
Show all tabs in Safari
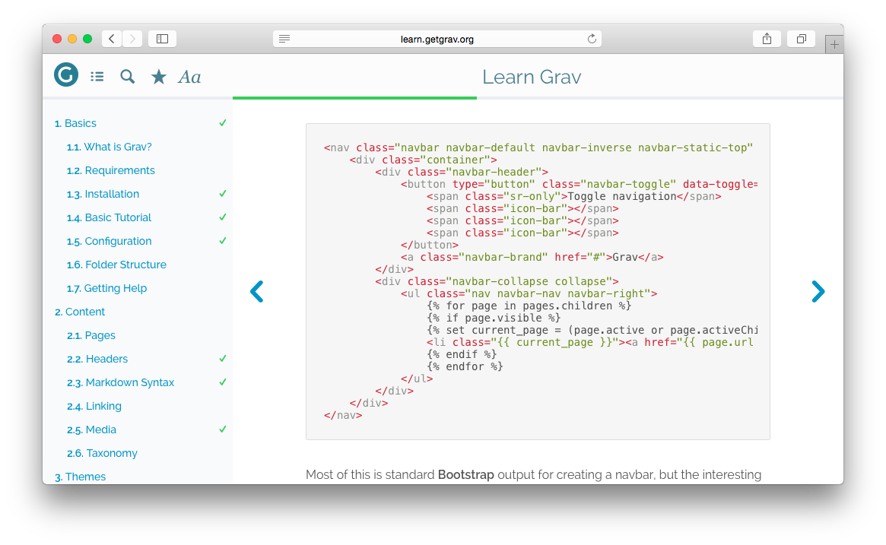point(802,39)
